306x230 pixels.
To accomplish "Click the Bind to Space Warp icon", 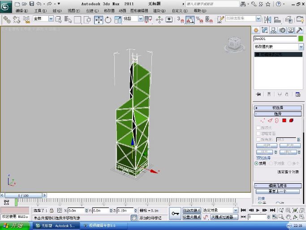I will (26, 20).
